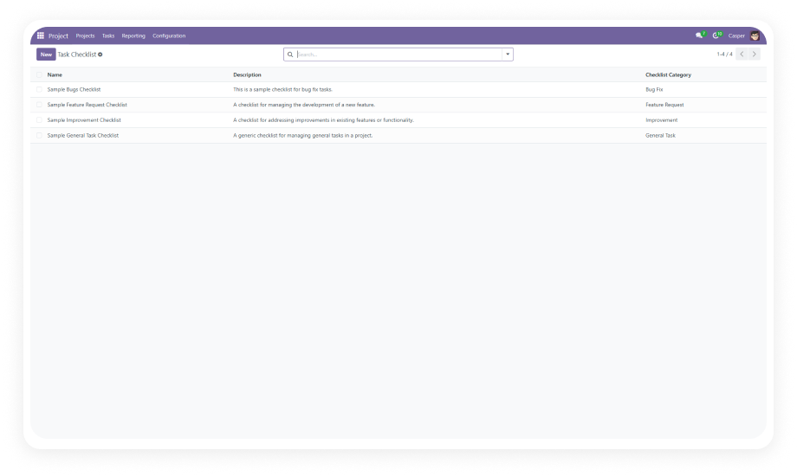Open the Configuration menu
797x476 pixels.
pyautogui.click(x=169, y=36)
